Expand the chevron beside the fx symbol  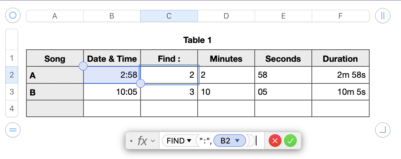(x=153, y=141)
